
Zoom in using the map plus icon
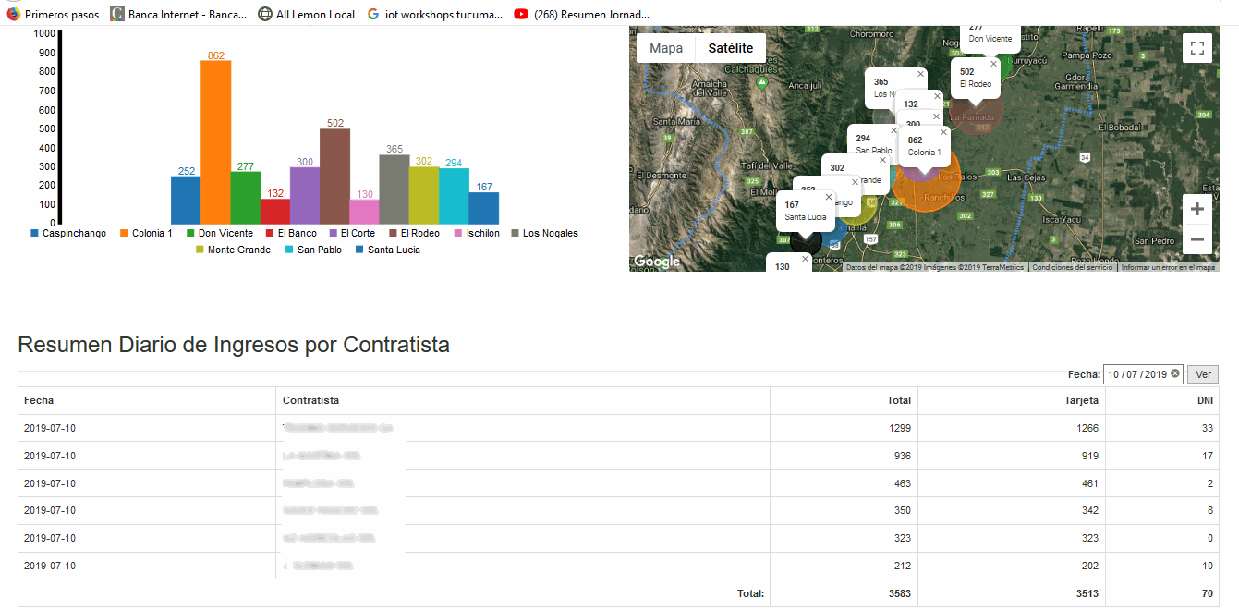coord(1196,209)
